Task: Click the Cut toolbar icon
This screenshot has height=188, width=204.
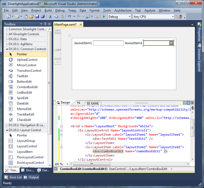Action: click(50, 16)
